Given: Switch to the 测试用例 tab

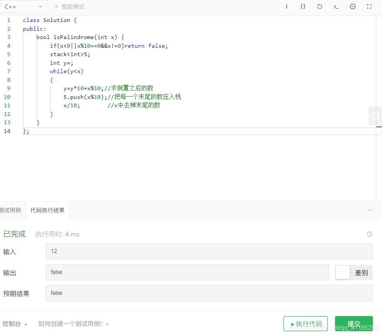Looking at the screenshot, I should pyautogui.click(x=11, y=210).
